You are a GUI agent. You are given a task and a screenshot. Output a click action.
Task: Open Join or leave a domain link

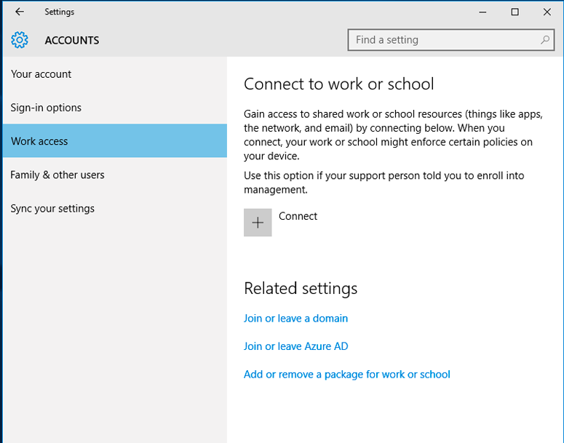point(295,319)
